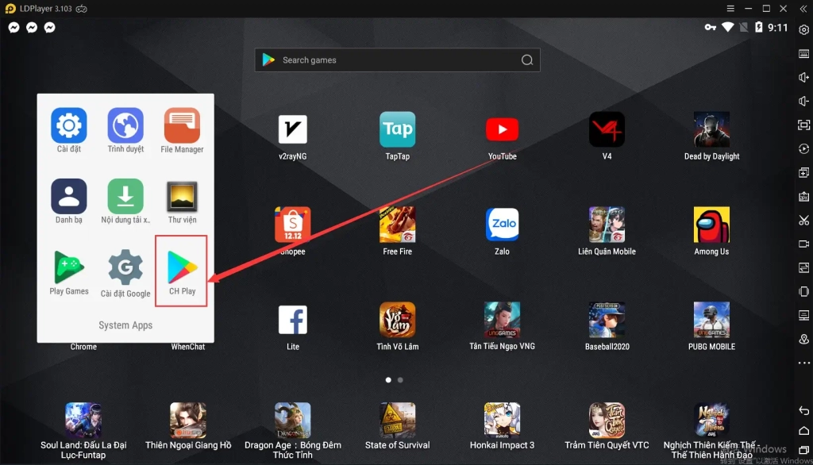Open State of Survival game

click(x=397, y=420)
